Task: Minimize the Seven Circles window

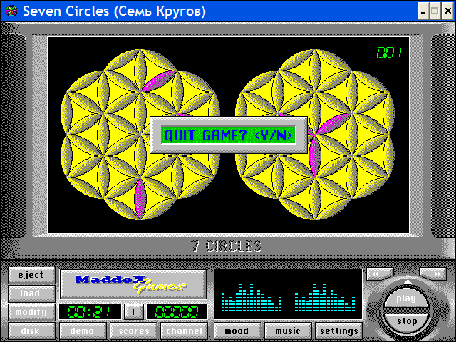Action: (423, 11)
